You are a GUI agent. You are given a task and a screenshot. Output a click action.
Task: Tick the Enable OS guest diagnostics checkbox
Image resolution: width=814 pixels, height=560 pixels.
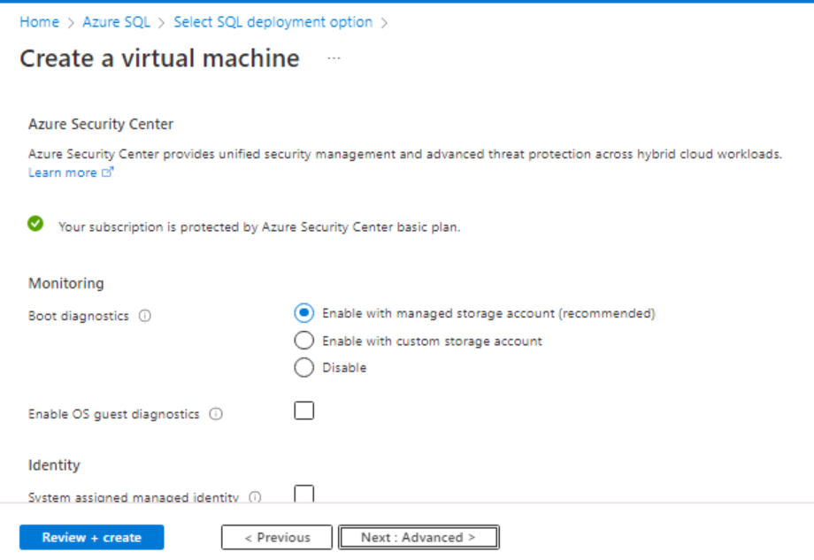pyautogui.click(x=303, y=410)
